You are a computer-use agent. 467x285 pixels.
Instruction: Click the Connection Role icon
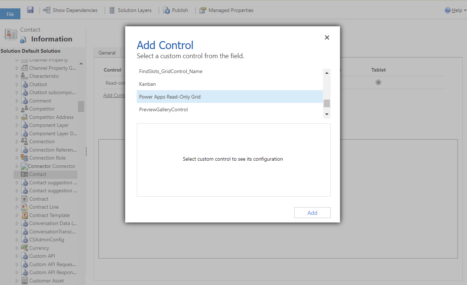pyautogui.click(x=24, y=158)
